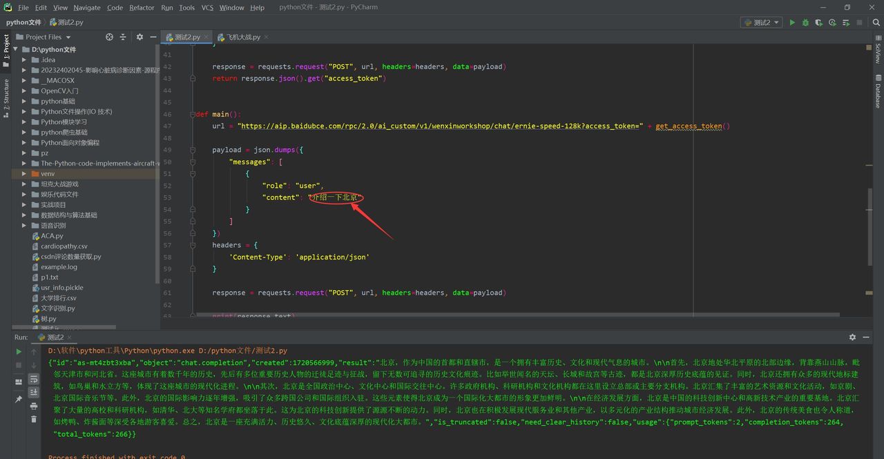Click the Down the Stack Trace arrow
Image resolution: width=884 pixels, height=459 pixels.
pyautogui.click(x=33, y=365)
